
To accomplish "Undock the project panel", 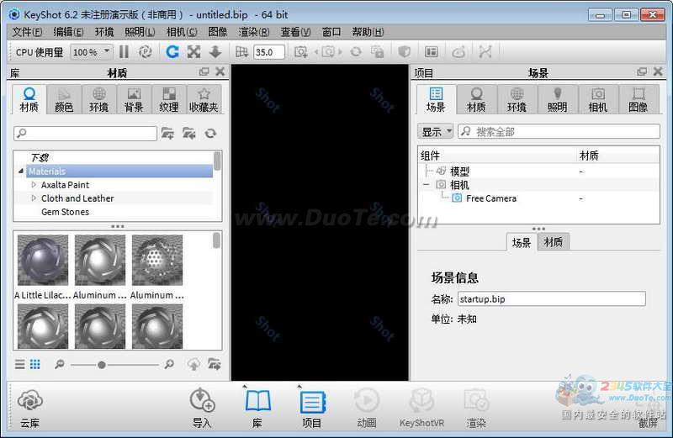I will tap(642, 72).
